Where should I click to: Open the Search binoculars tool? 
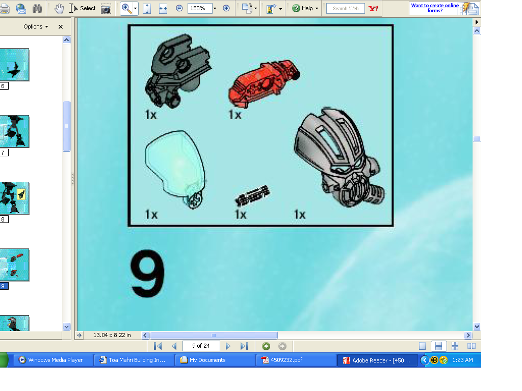tap(37, 8)
